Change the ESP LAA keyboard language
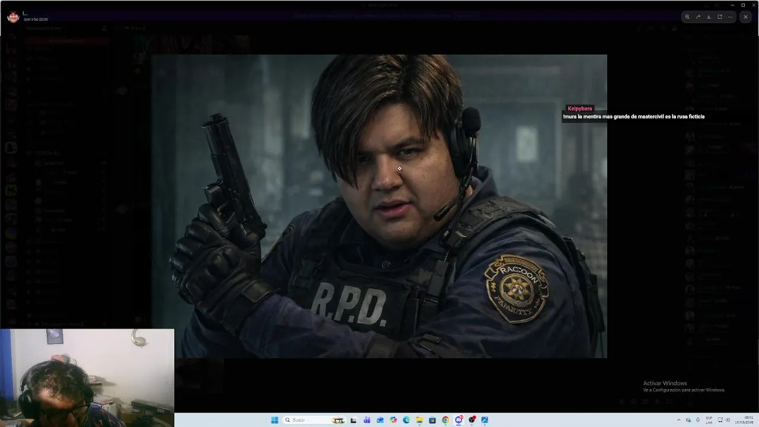The width and height of the screenshot is (759, 427). point(709,420)
